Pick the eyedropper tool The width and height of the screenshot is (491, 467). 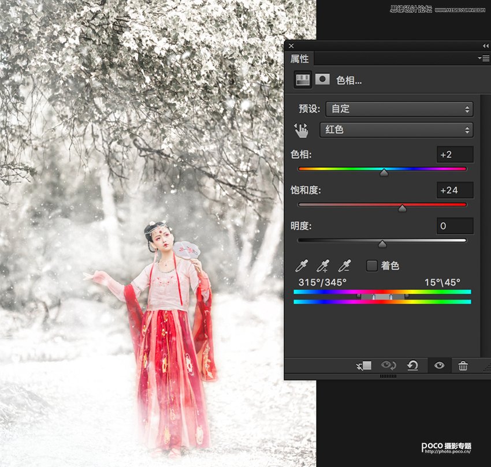pyautogui.click(x=302, y=266)
